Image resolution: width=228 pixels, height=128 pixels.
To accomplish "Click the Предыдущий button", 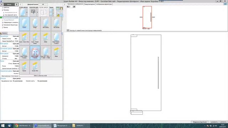I will [x=196, y=122].
